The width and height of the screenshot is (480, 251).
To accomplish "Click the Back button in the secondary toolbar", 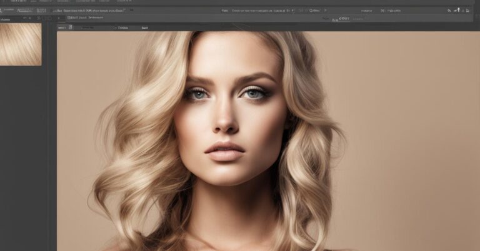I will coord(144,27).
